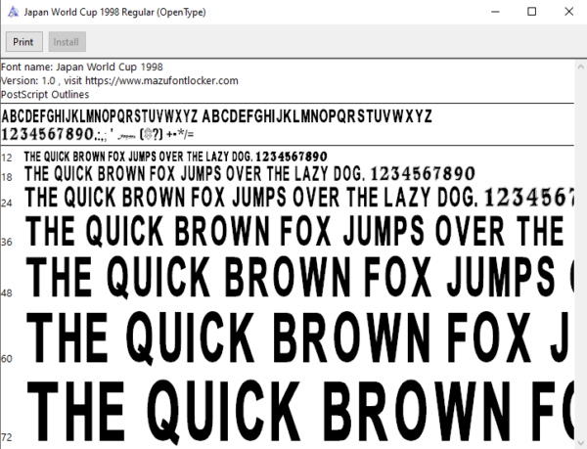Click the Print button
This screenshot has height=449, width=587.
pyautogui.click(x=23, y=42)
